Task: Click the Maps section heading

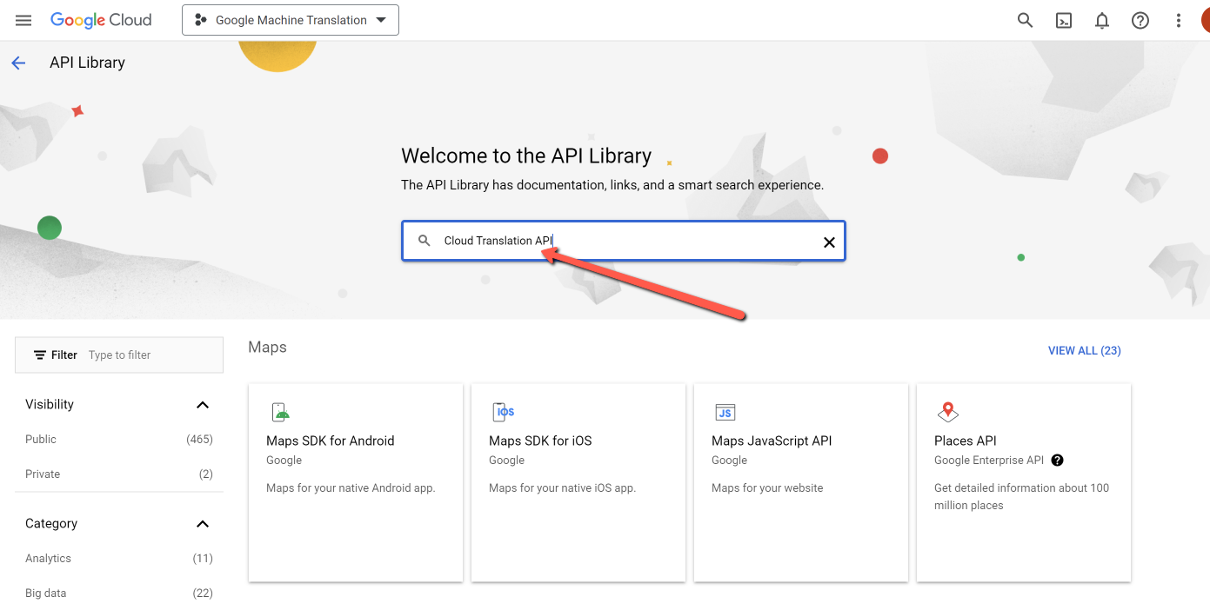Action: (267, 348)
